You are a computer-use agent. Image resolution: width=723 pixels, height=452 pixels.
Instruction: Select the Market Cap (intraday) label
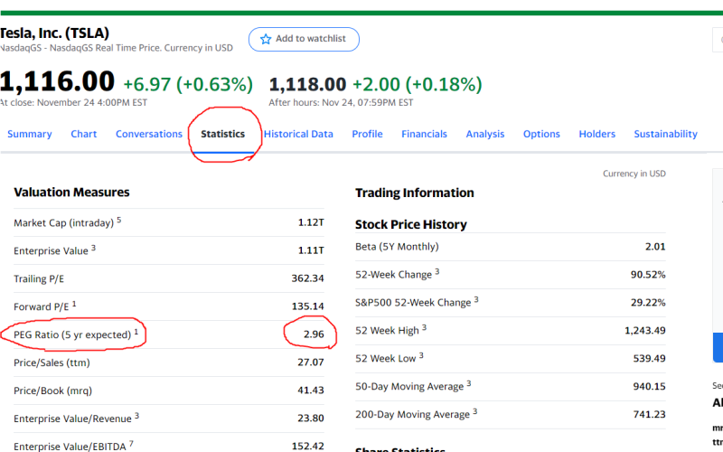pyautogui.click(x=63, y=222)
